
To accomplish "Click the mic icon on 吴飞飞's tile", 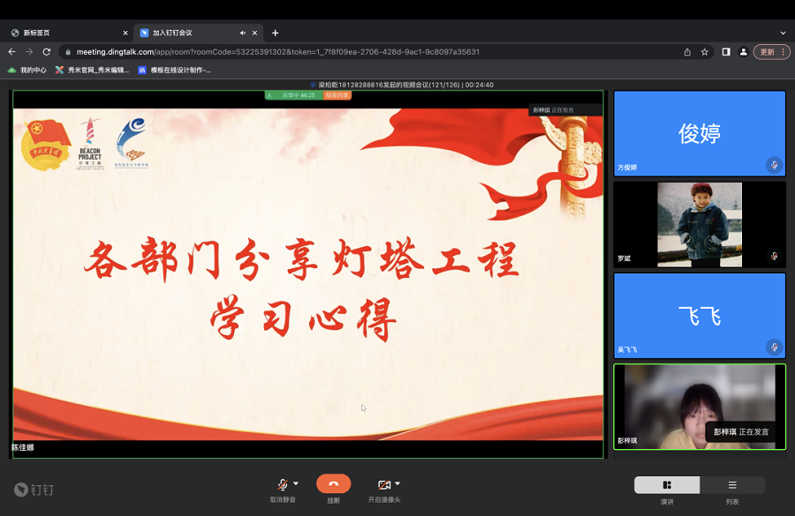I will (x=774, y=347).
